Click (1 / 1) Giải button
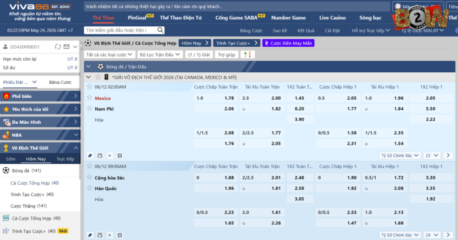 pyautogui.click(x=199, y=54)
